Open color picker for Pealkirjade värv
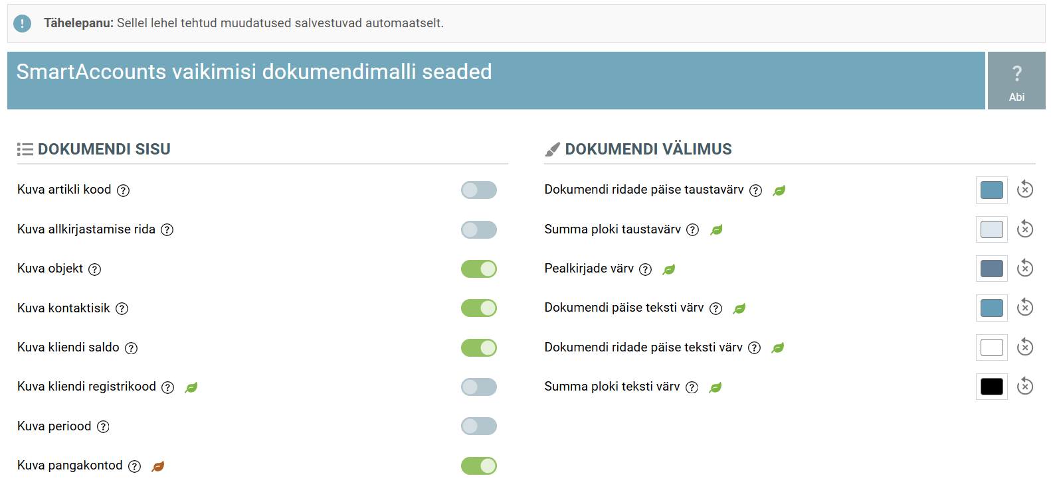The image size is (1051, 496). [992, 269]
